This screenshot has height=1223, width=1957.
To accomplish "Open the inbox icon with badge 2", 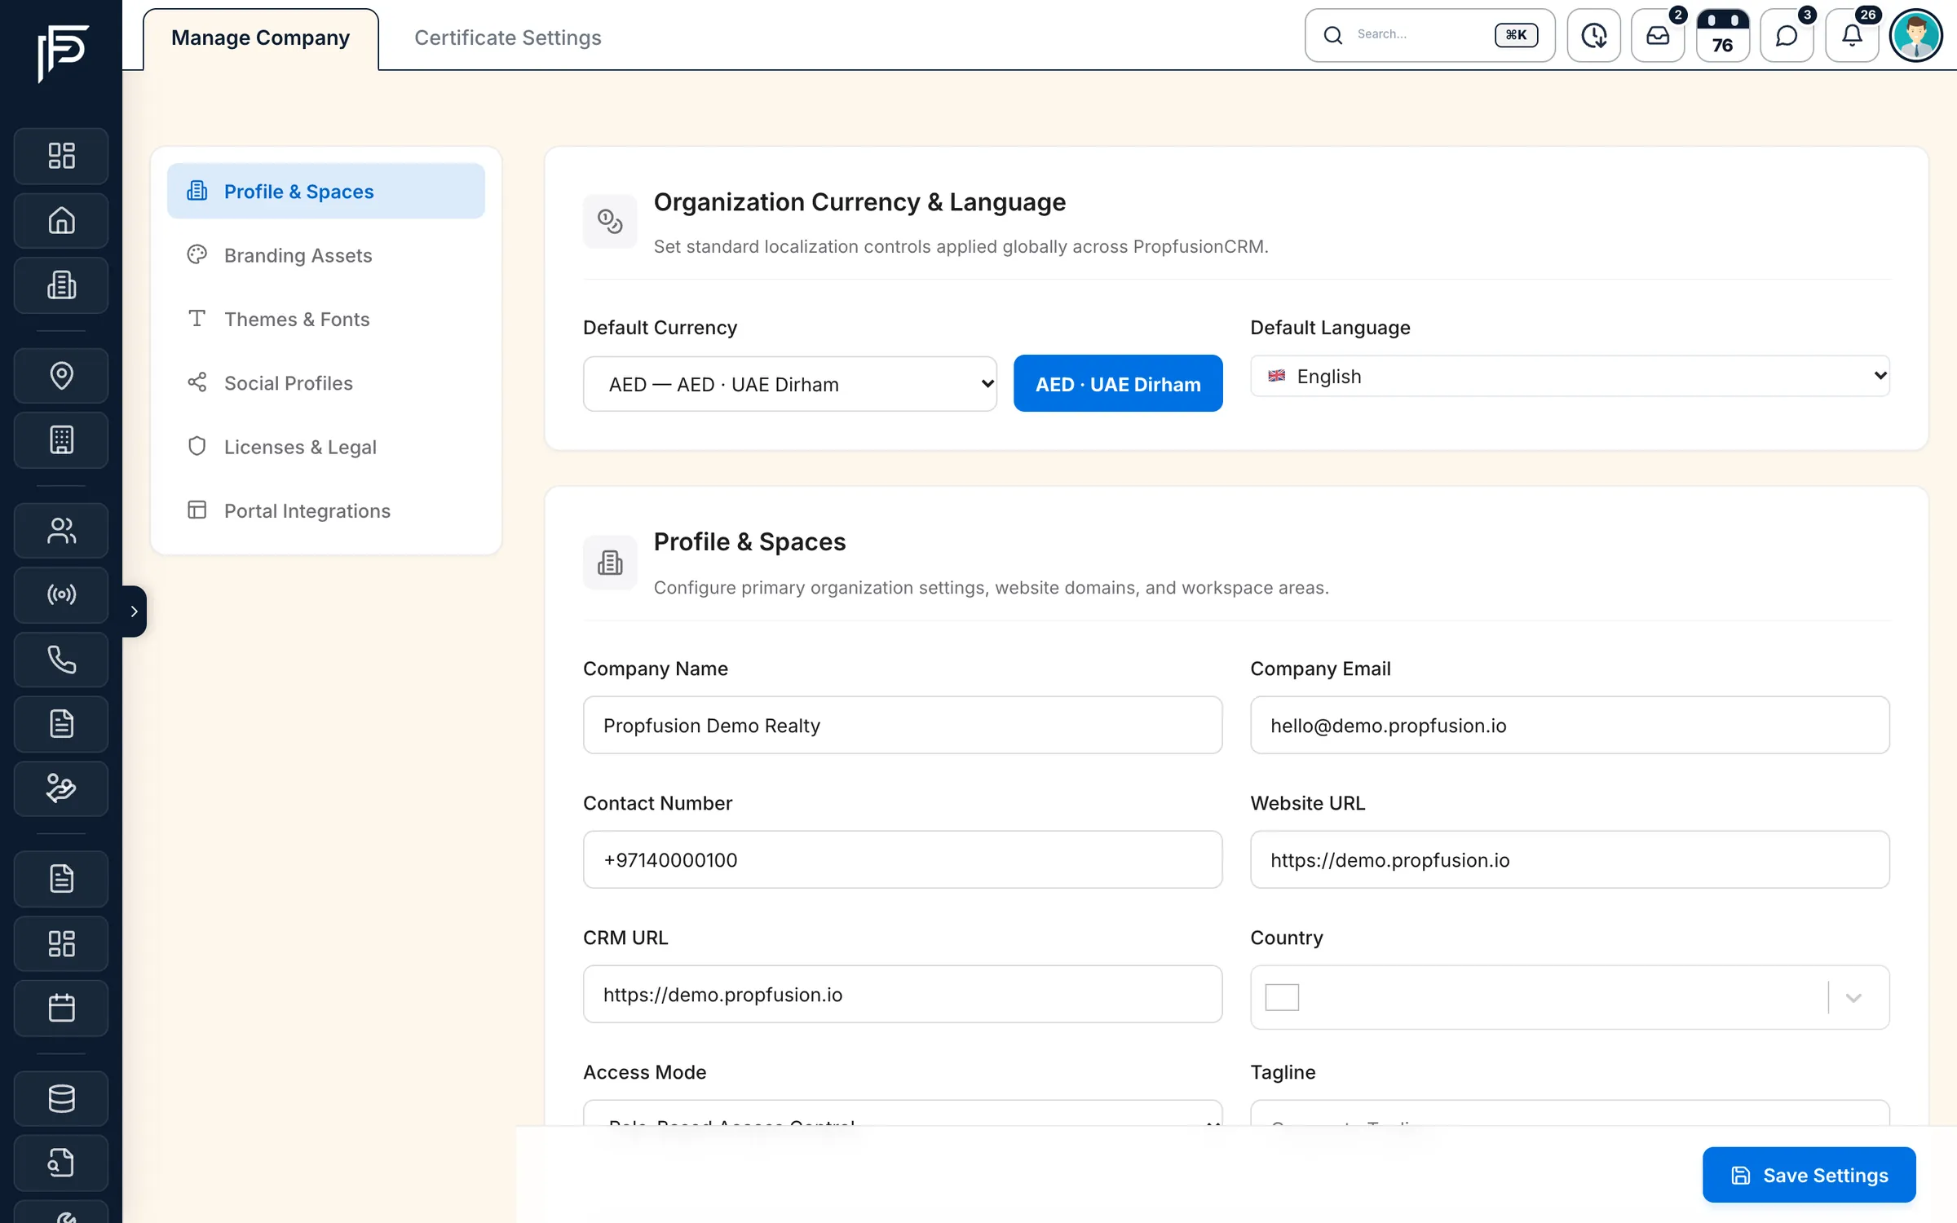I will click(1658, 36).
